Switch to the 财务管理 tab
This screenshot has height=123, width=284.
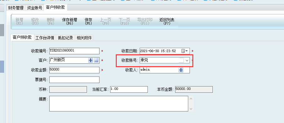(16, 8)
